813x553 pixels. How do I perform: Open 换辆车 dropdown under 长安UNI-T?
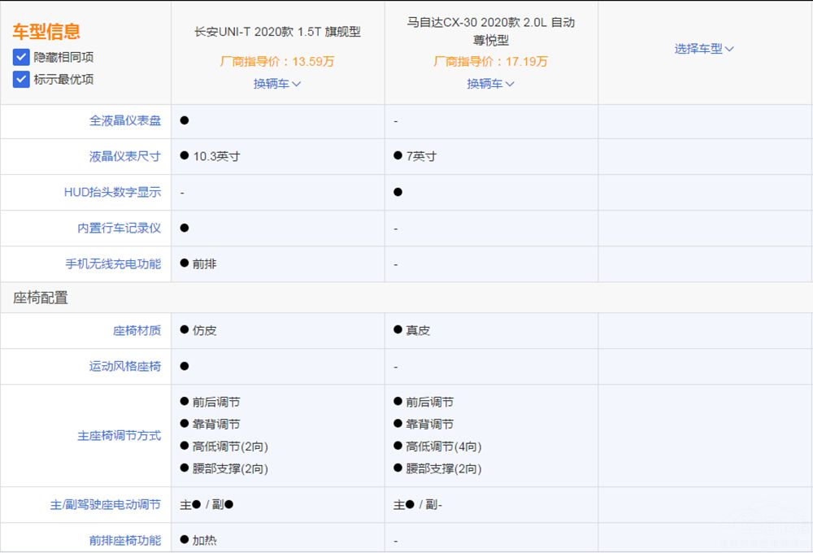point(277,84)
